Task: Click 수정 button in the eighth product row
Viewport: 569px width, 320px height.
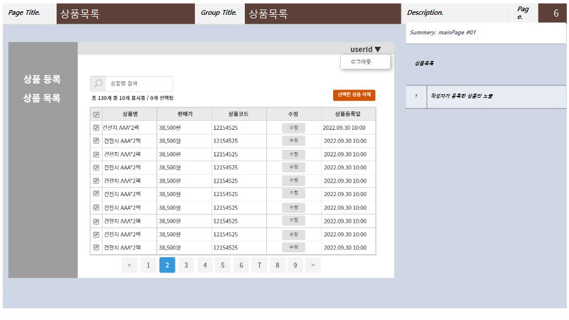Action: (x=293, y=220)
